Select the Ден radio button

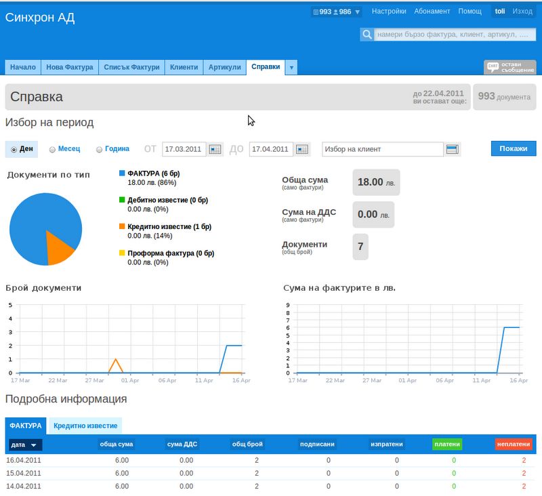pos(14,149)
